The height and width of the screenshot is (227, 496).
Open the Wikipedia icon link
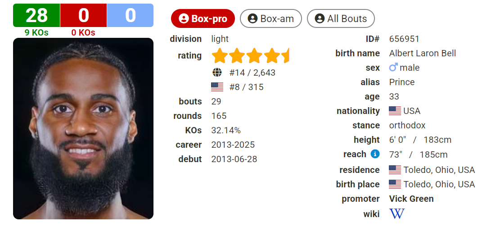pos(397,213)
